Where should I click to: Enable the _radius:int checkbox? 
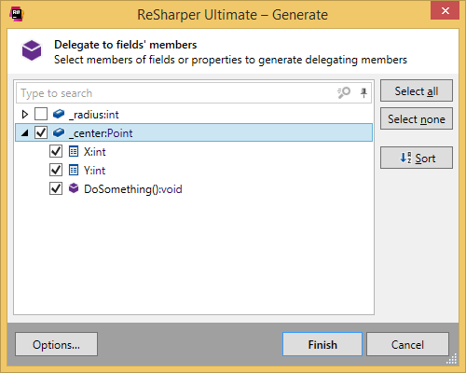coord(41,114)
